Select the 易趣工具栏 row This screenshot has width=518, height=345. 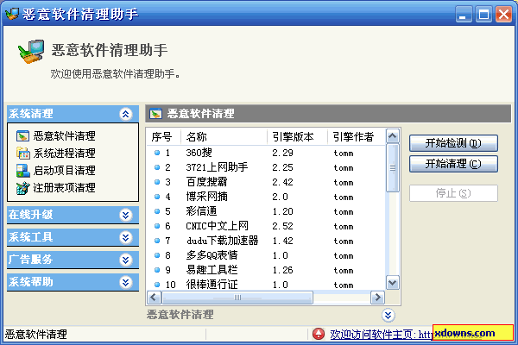click(x=266, y=270)
